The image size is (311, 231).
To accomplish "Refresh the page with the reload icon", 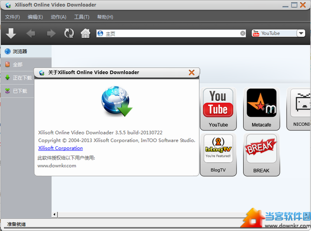I will tap(69, 33).
